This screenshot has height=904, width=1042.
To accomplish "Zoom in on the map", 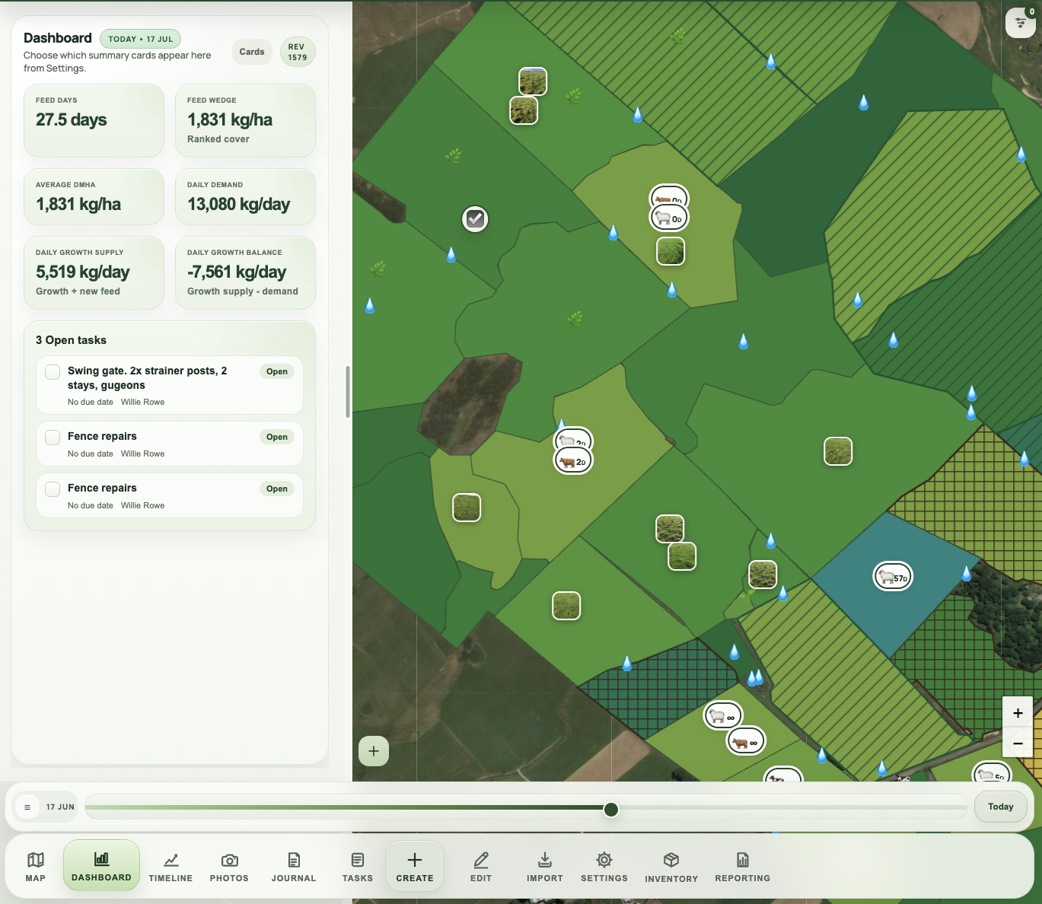I will [1018, 713].
